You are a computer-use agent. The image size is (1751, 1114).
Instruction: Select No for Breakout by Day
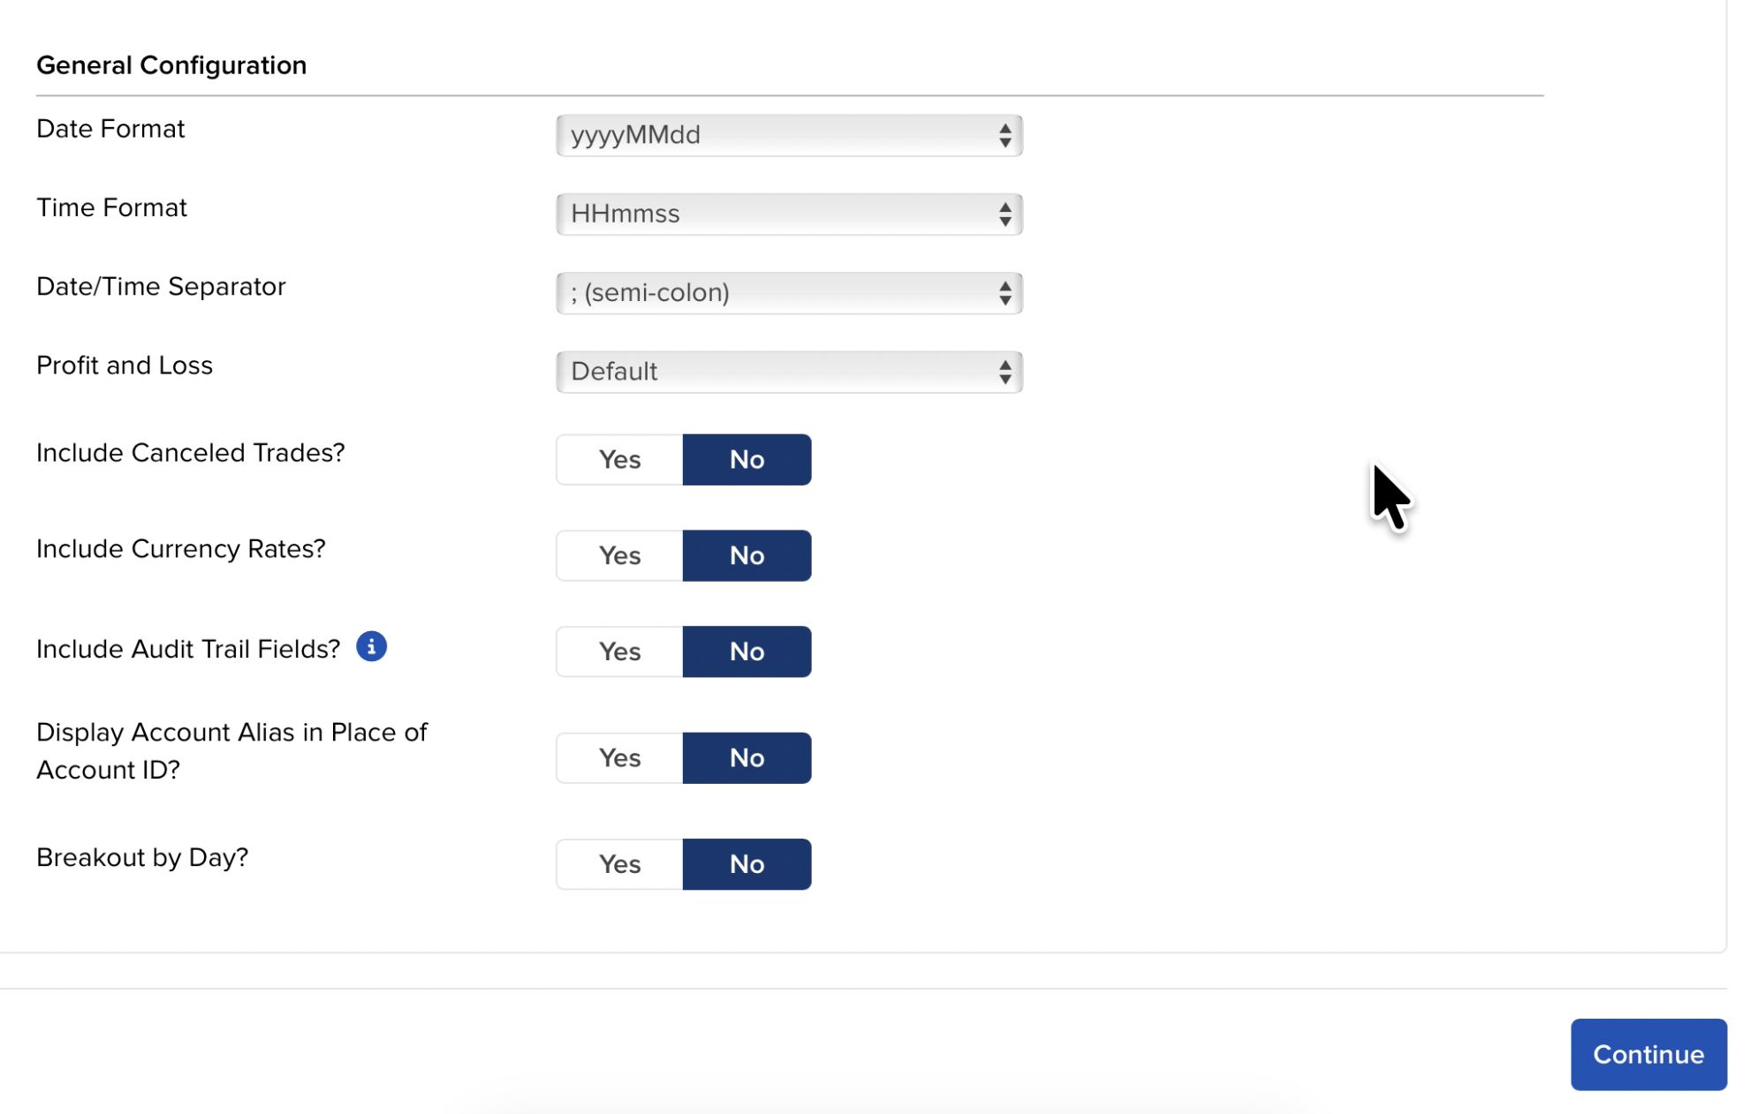point(747,863)
